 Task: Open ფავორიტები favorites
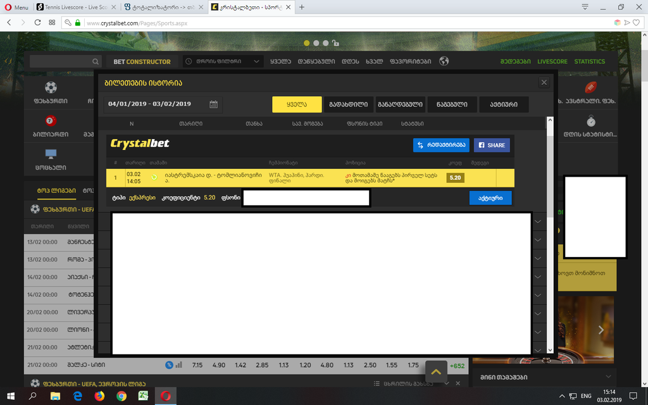pyautogui.click(x=410, y=61)
